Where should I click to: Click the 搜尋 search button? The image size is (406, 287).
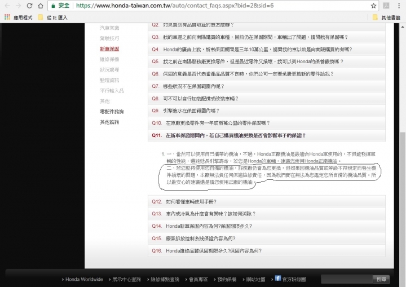click(x=381, y=279)
